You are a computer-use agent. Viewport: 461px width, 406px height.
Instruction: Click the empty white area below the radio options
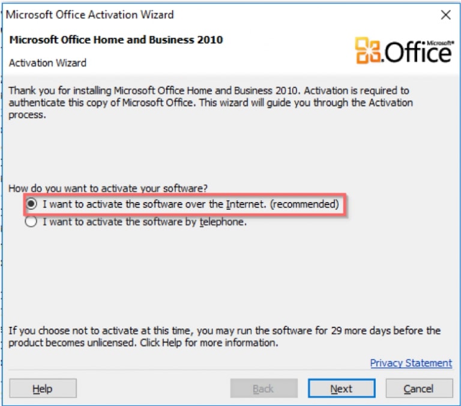tap(228, 276)
